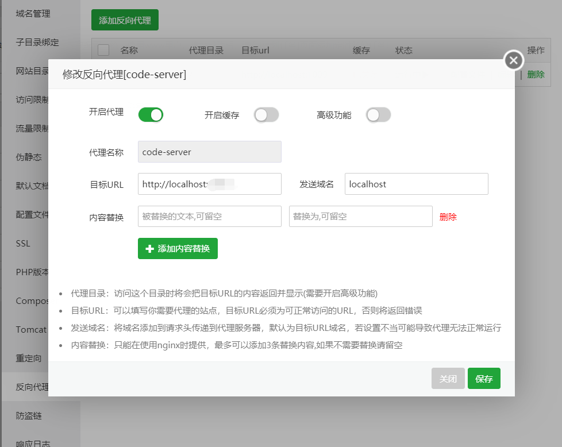The height and width of the screenshot is (447, 562).
Task: Click the 目标URL input field
Action: click(209, 184)
